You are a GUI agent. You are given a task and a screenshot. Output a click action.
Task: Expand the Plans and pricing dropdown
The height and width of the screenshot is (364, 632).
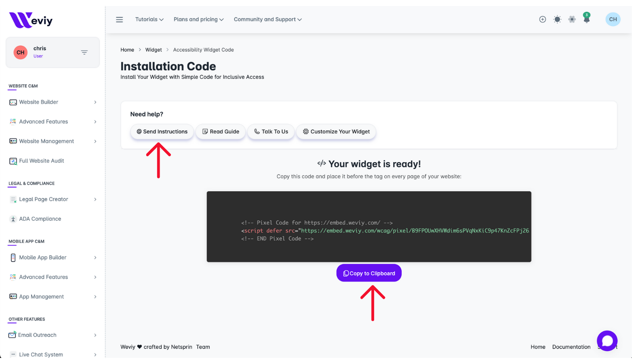(x=198, y=19)
